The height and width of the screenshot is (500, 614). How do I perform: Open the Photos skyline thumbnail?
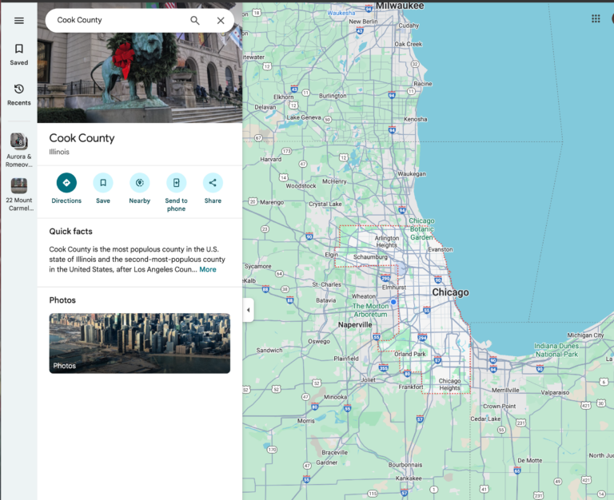[x=139, y=343]
